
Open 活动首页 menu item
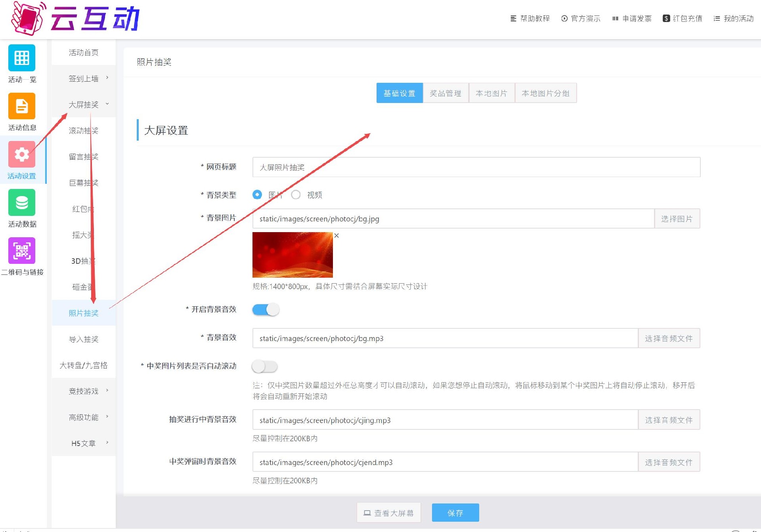pyautogui.click(x=84, y=52)
